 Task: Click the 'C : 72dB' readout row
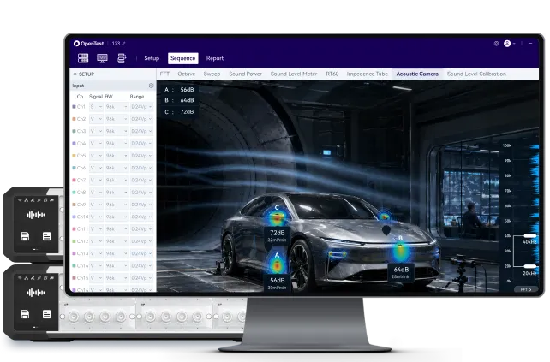[179, 112]
